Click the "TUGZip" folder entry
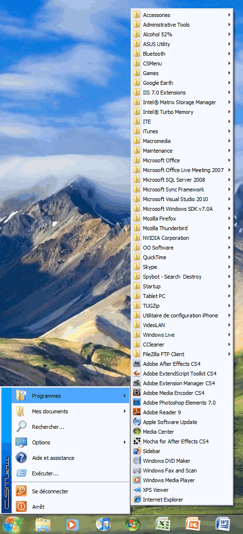The height and width of the screenshot is (534, 243). pos(182,306)
